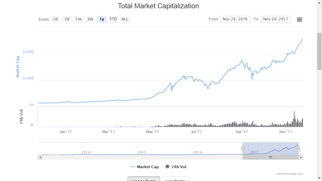Toggle the Market Cap series in legend
The width and height of the screenshot is (322, 181).
click(x=145, y=167)
